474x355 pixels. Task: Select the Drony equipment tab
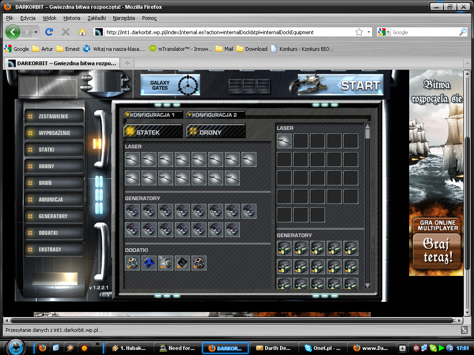tap(216, 132)
